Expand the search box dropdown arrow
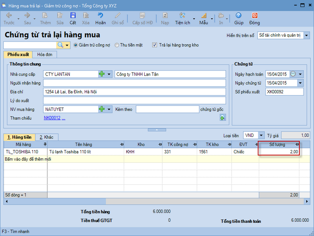The image size is (314, 236). pos(67,45)
